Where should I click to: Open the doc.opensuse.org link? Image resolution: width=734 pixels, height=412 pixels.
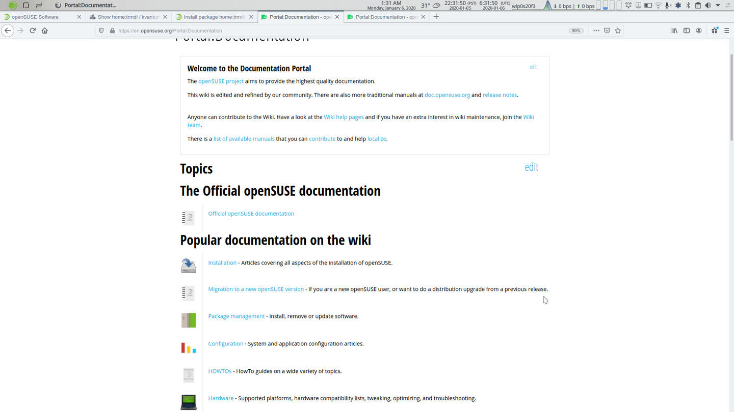click(447, 95)
